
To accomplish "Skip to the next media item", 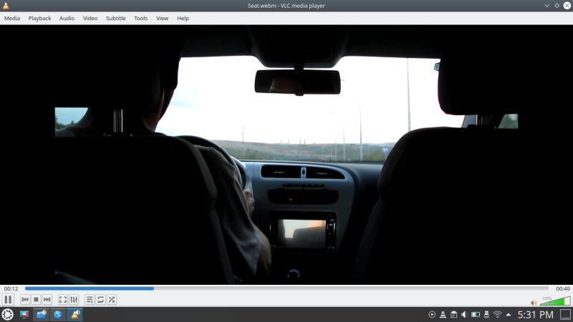I will point(47,300).
